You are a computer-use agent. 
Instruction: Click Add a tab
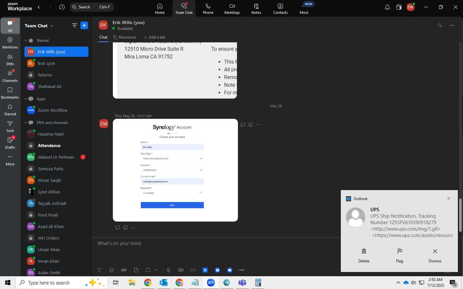coord(154,37)
